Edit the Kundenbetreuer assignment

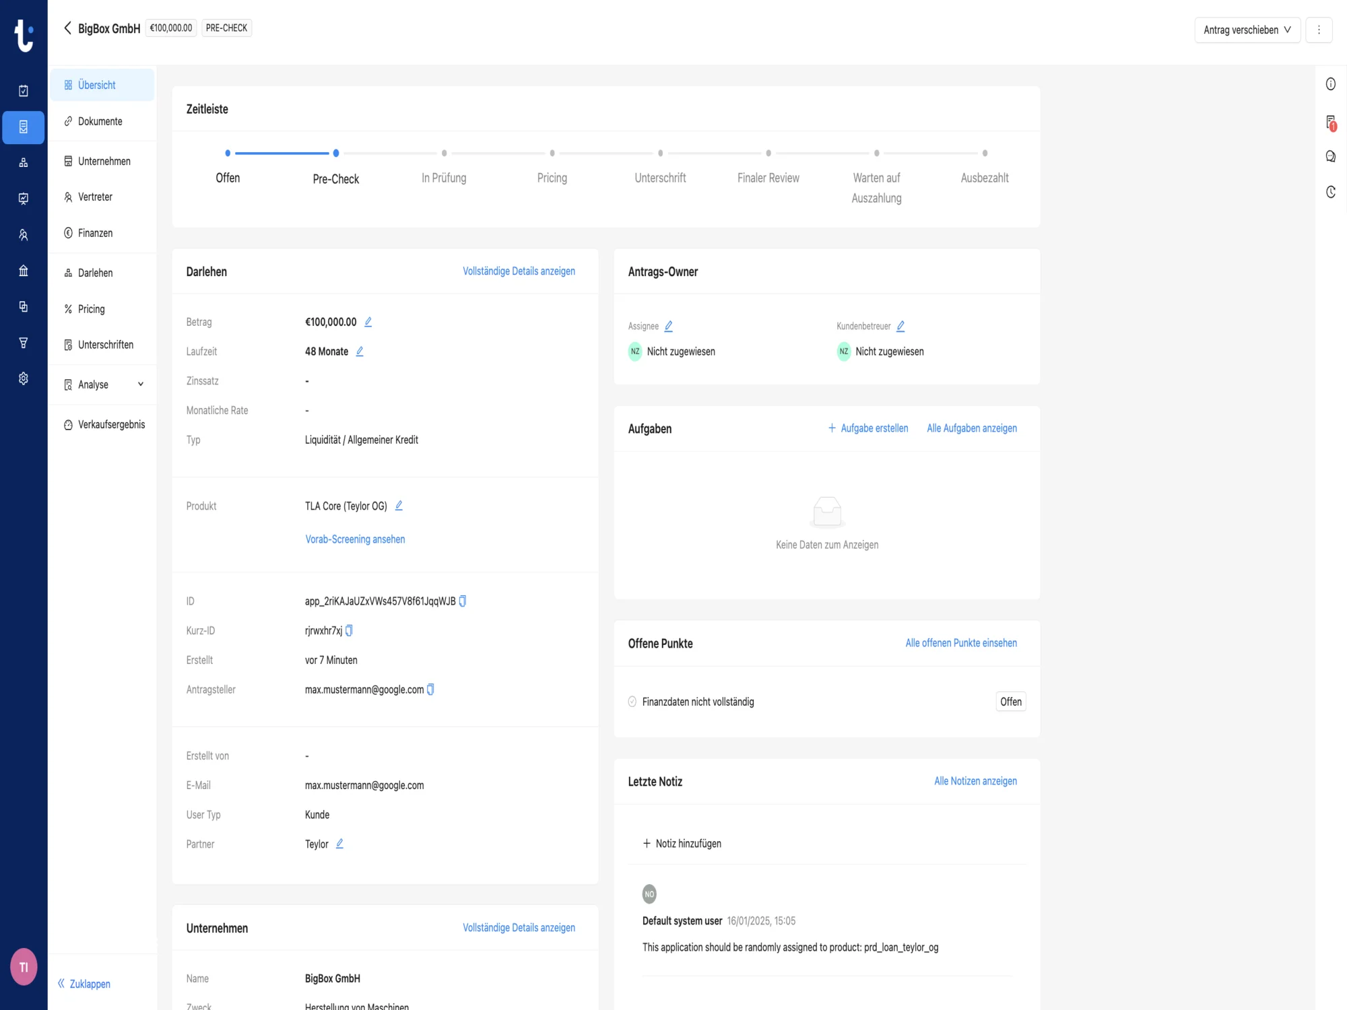click(900, 327)
